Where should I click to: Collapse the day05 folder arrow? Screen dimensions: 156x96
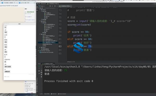coord(40,21)
